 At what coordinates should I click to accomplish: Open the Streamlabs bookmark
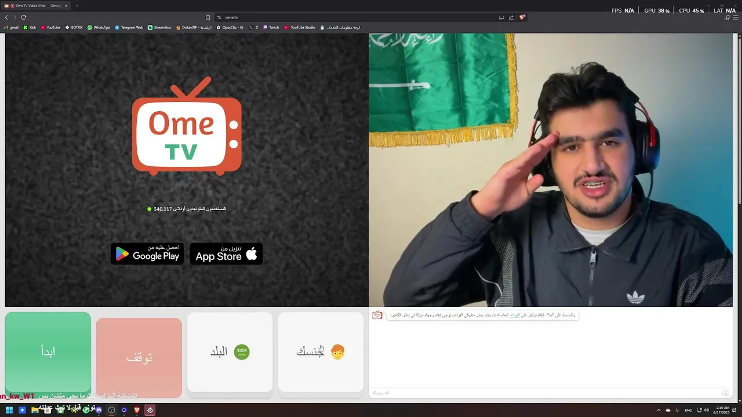point(159,27)
